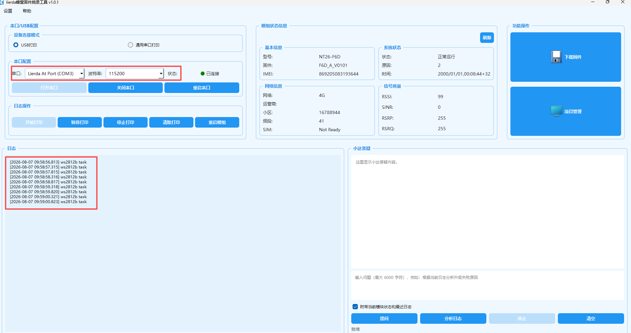Click the 暂停打印 button

click(80, 122)
